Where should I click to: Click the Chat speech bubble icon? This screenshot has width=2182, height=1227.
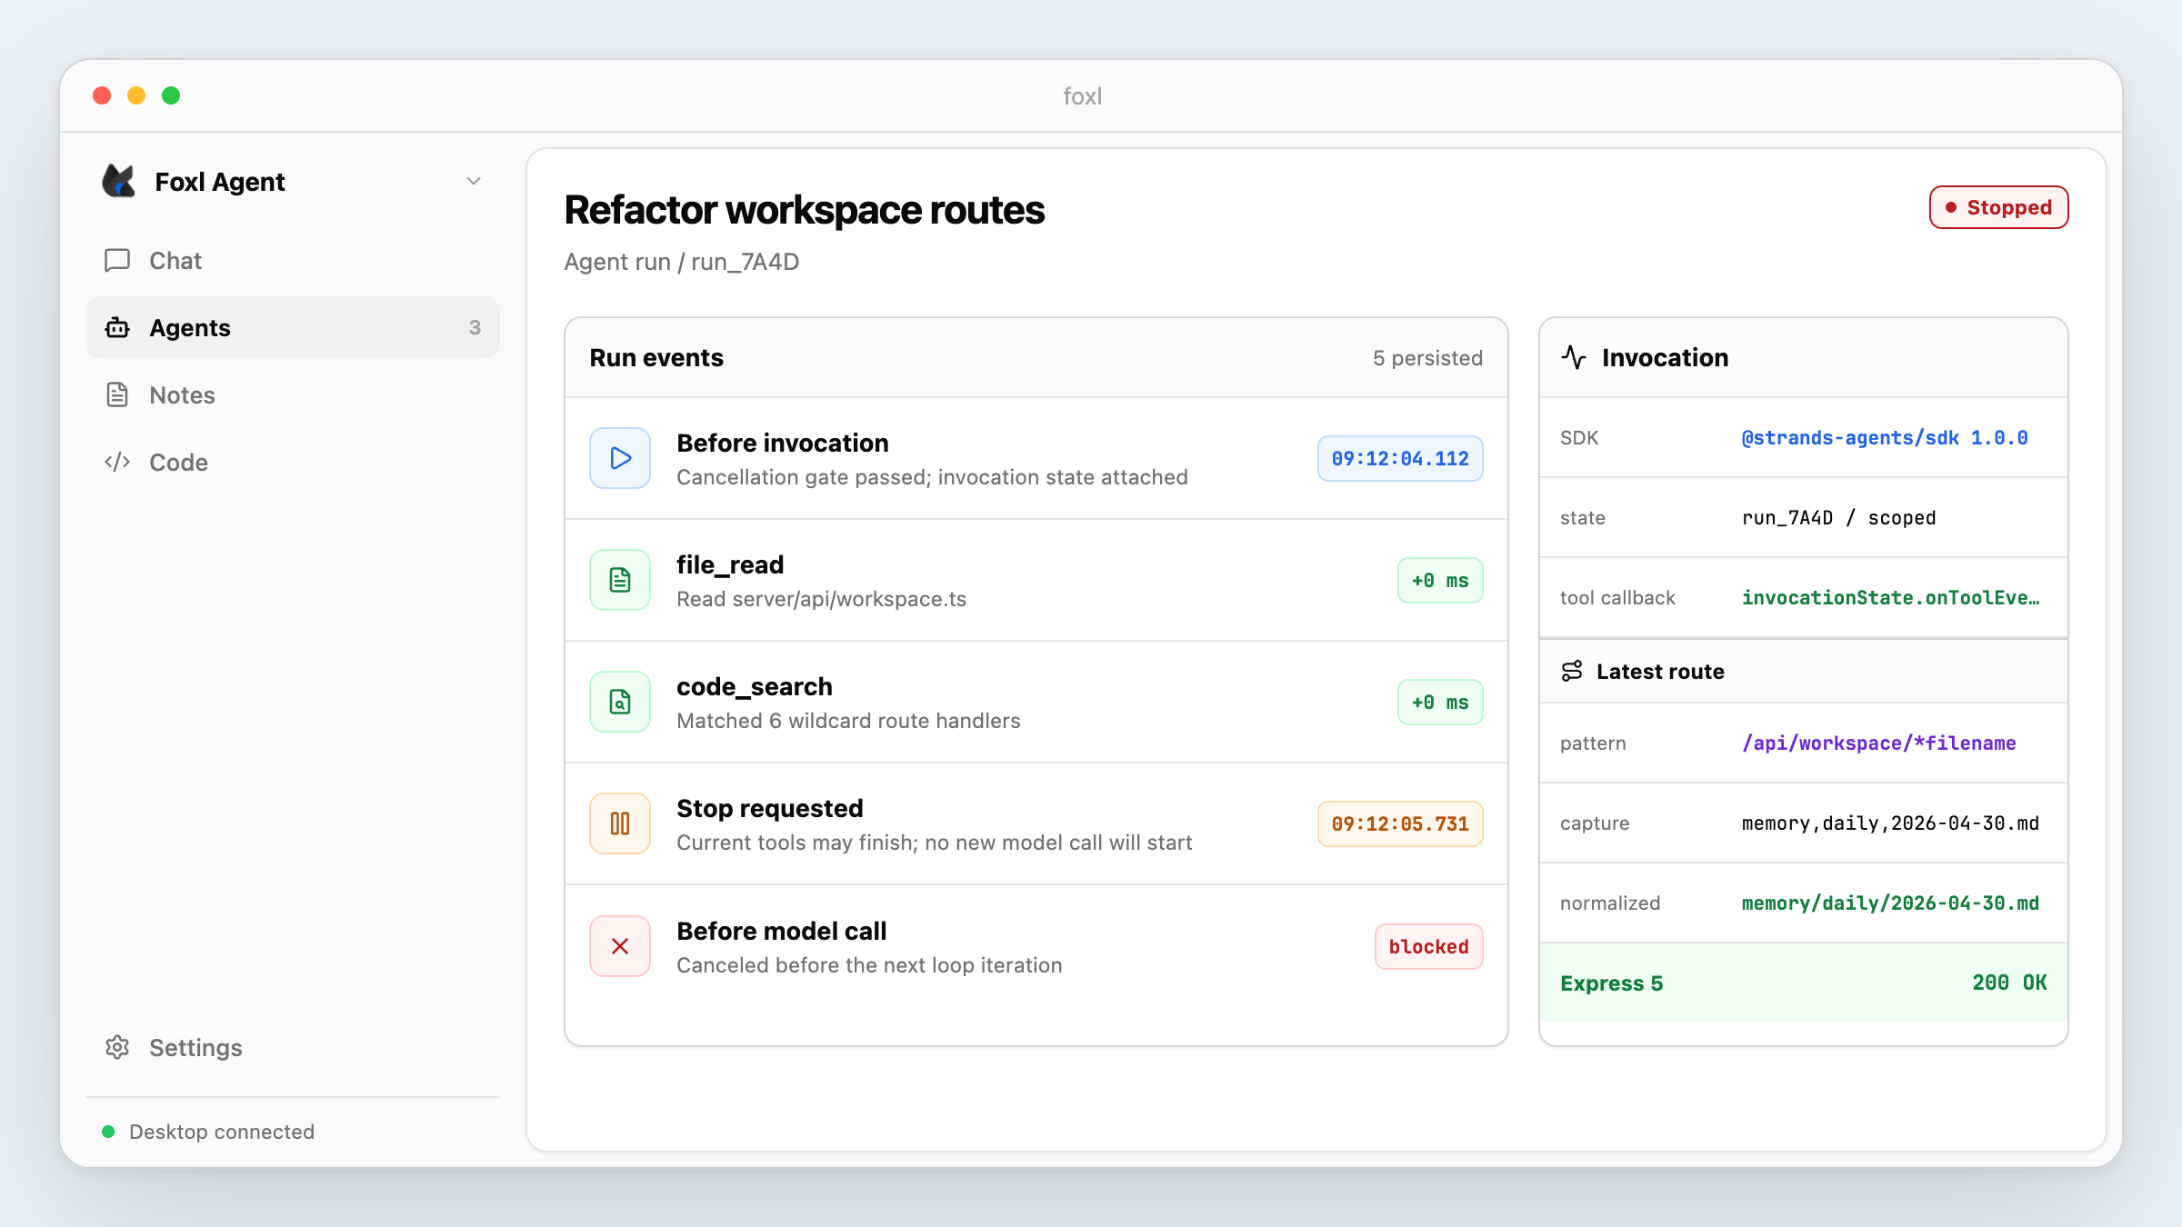tap(117, 261)
